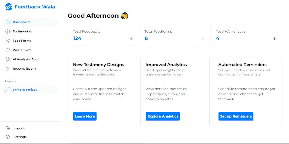Click the Wall of Love heart icon
The image size is (289, 144).
[8, 50]
